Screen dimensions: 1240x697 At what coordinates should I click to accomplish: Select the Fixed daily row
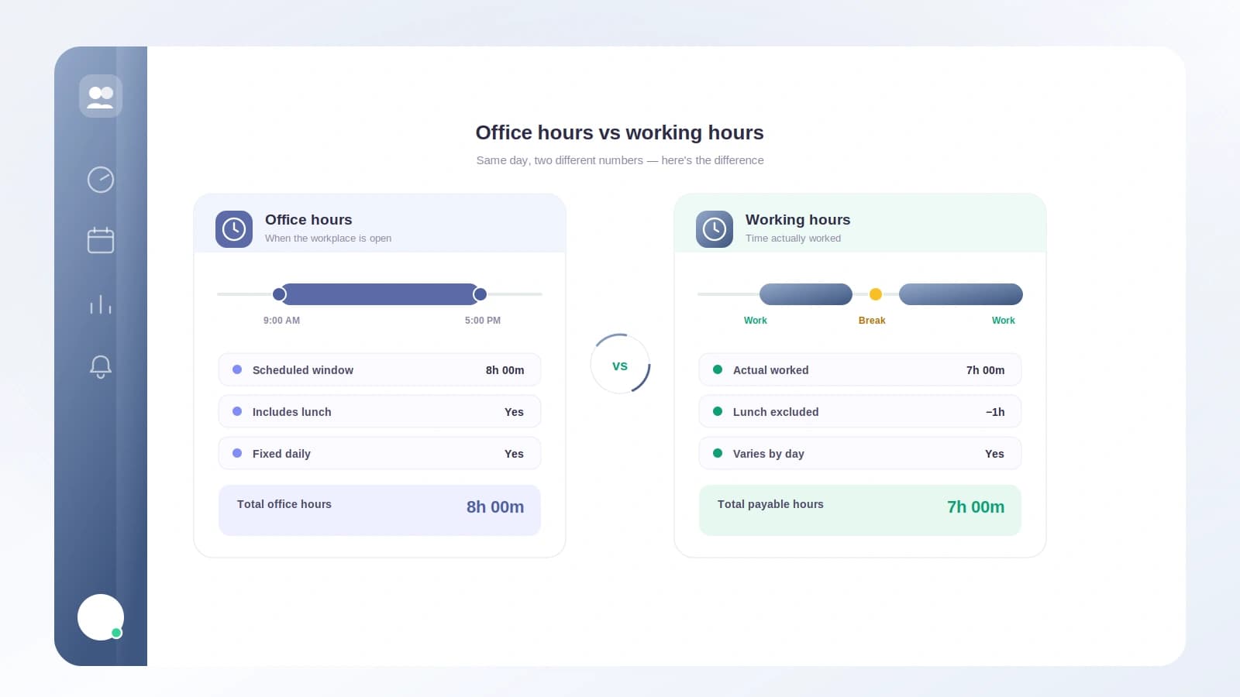point(380,454)
